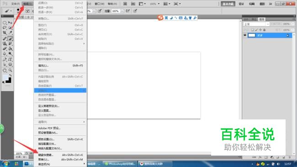Open the layer fill slider arrow
This screenshot has width=297, height=167.
(x=293, y=30)
